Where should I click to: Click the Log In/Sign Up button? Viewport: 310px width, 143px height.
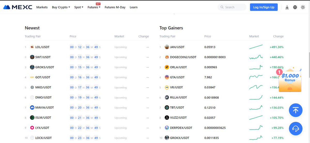pyautogui.click(x=264, y=7)
